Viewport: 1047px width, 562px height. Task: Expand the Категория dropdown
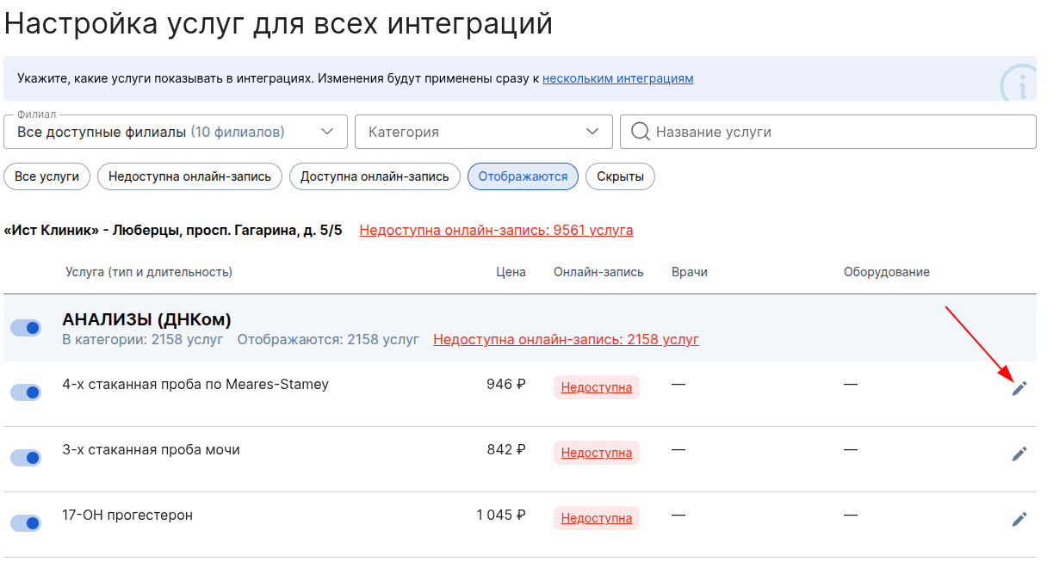(x=483, y=132)
